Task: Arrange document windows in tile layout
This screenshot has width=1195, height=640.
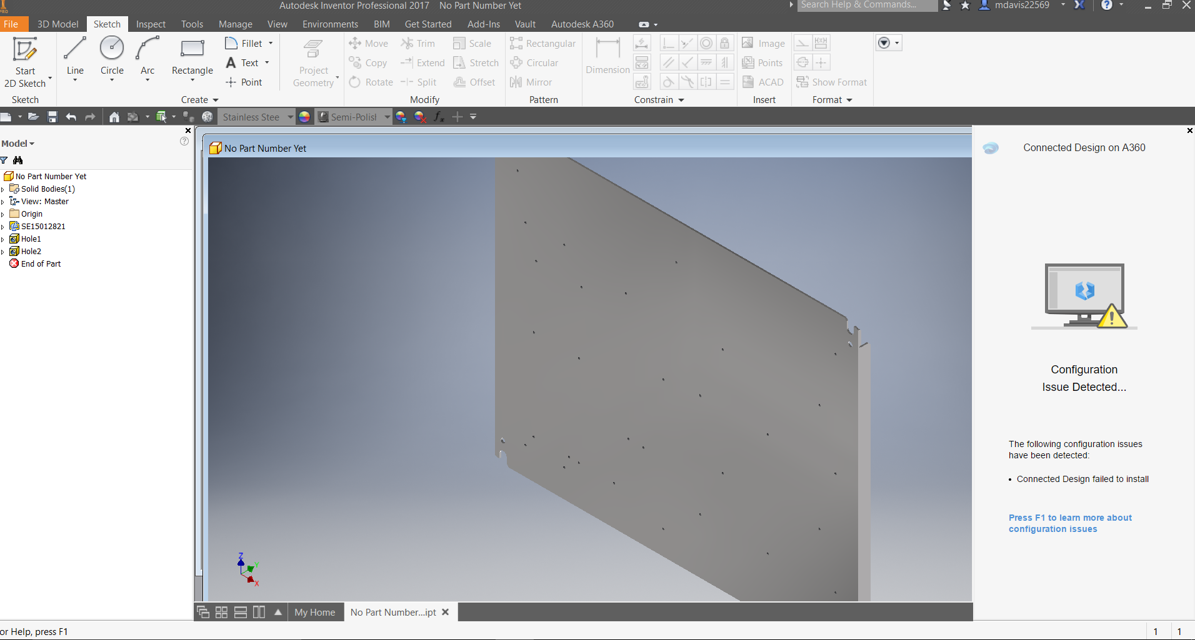Action: coord(221,612)
